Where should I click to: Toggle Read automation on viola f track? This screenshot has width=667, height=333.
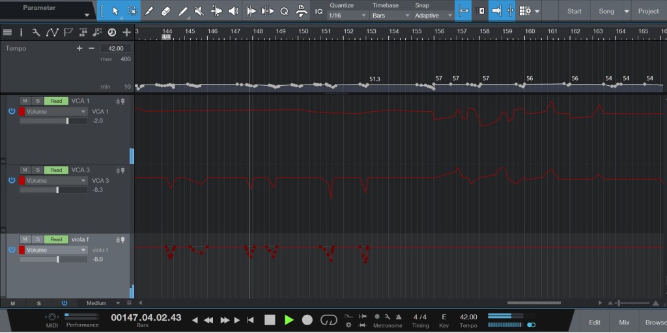(56, 239)
